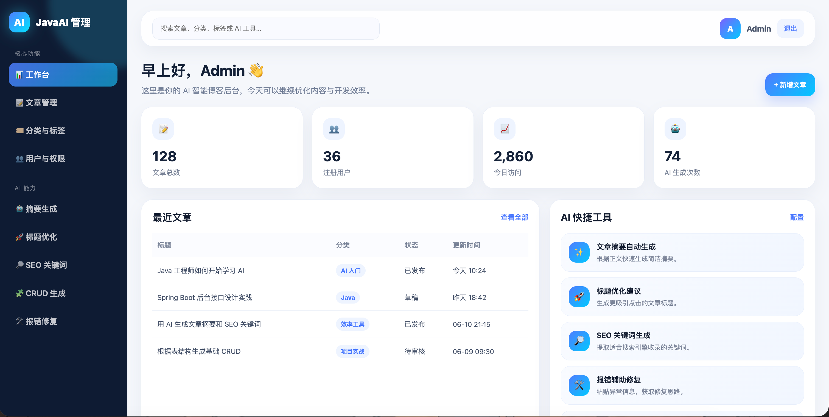
Task: Click the chart icon beside 工作台
Action: [20, 75]
